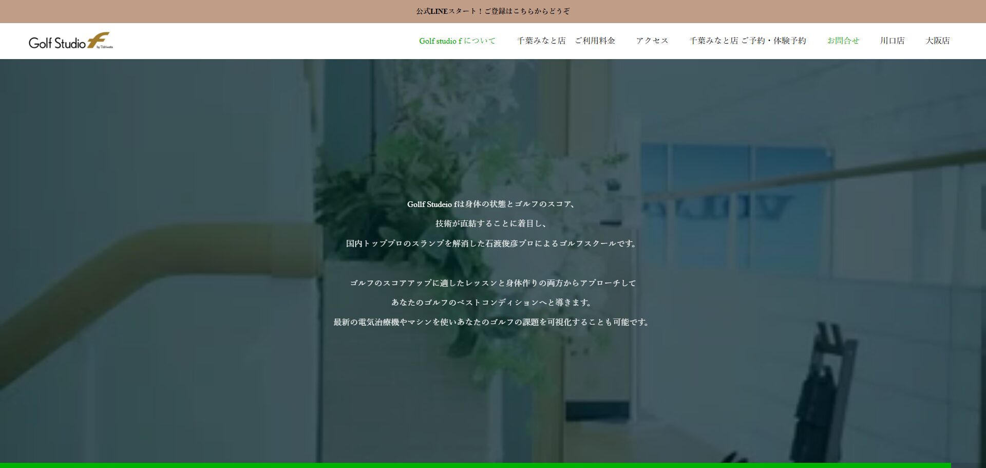986x468 pixels.
Task: Click the ベストコンディション text line
Action: pos(492,303)
